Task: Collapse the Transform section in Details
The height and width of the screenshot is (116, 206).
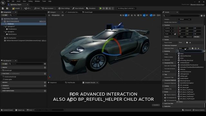Action: 163,25
